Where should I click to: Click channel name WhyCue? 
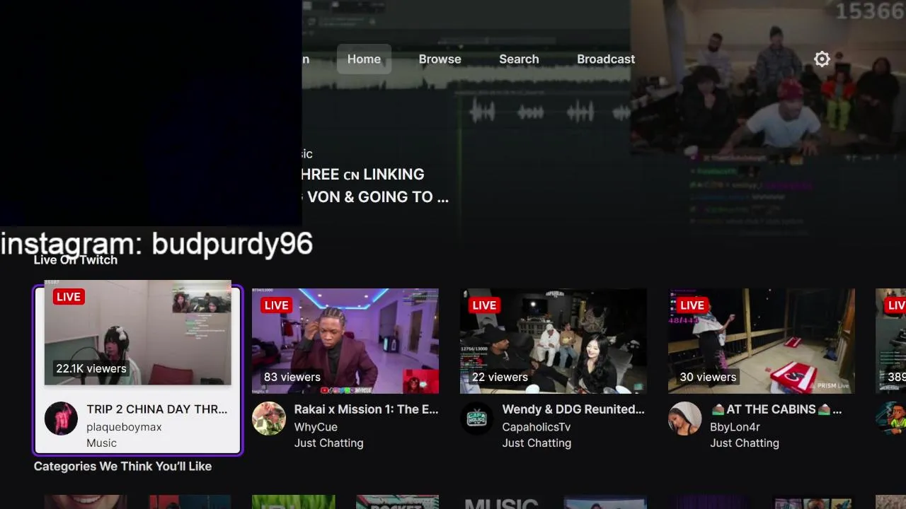316,427
